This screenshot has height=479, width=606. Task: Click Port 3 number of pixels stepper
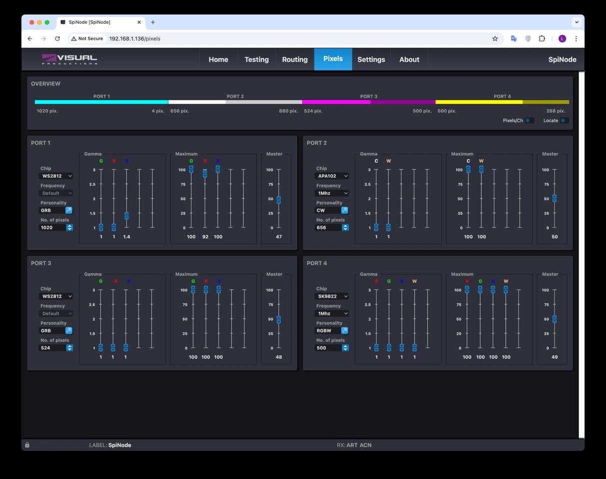[x=69, y=348]
